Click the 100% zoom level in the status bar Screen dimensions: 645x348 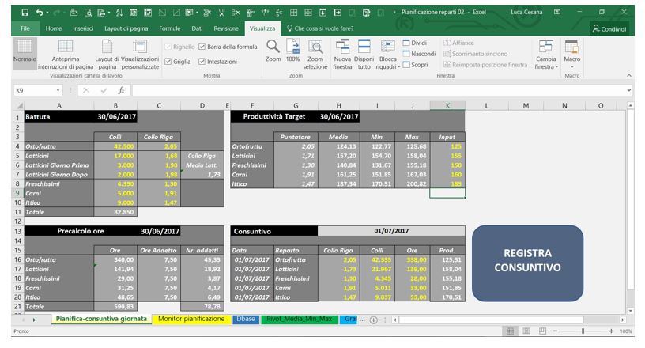626,331
